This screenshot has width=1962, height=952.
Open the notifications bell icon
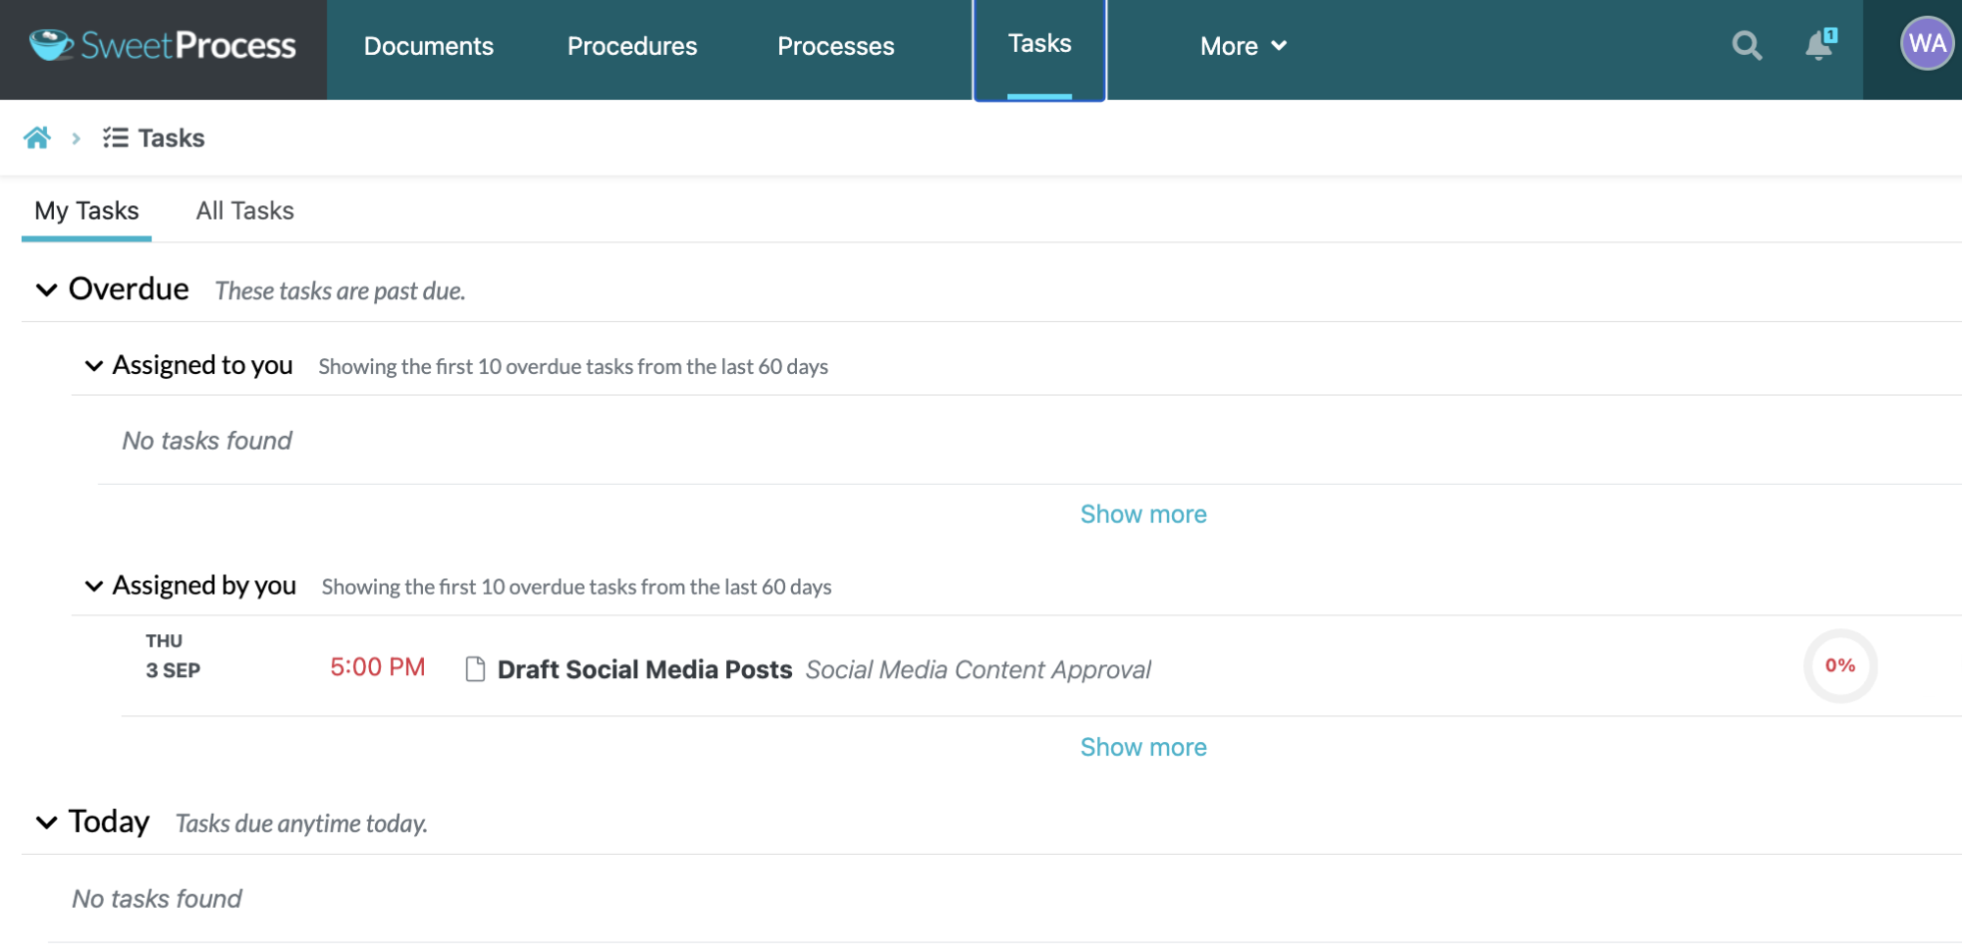click(1820, 44)
